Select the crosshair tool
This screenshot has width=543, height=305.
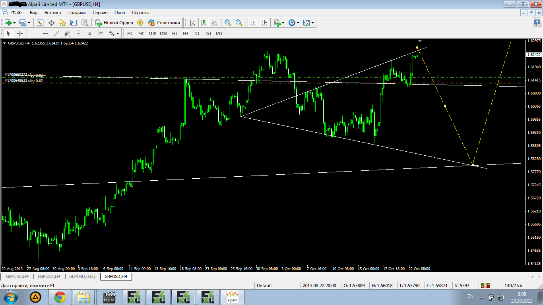point(19,33)
